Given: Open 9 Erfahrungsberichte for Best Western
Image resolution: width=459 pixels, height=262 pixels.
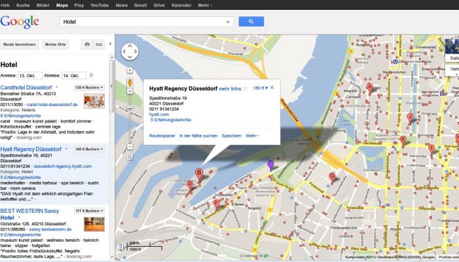Looking at the screenshot, I should coord(20,234).
